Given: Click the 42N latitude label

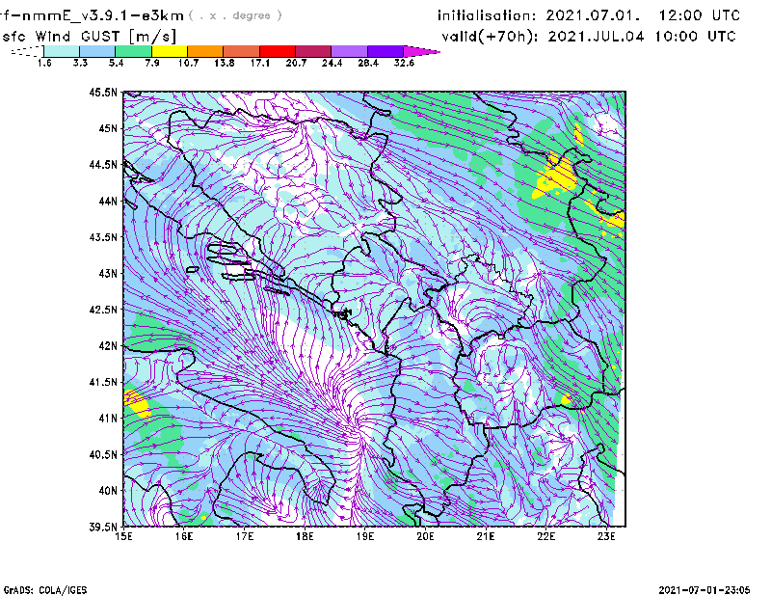Looking at the screenshot, I should coord(108,345).
